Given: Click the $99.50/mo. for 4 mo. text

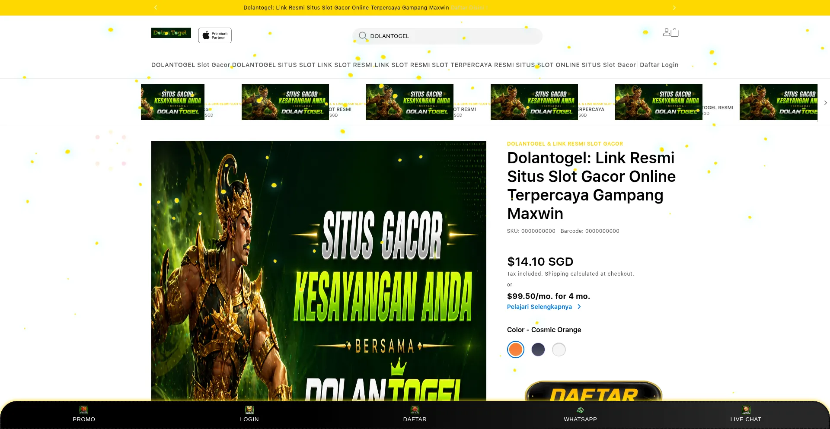Looking at the screenshot, I should (548, 296).
